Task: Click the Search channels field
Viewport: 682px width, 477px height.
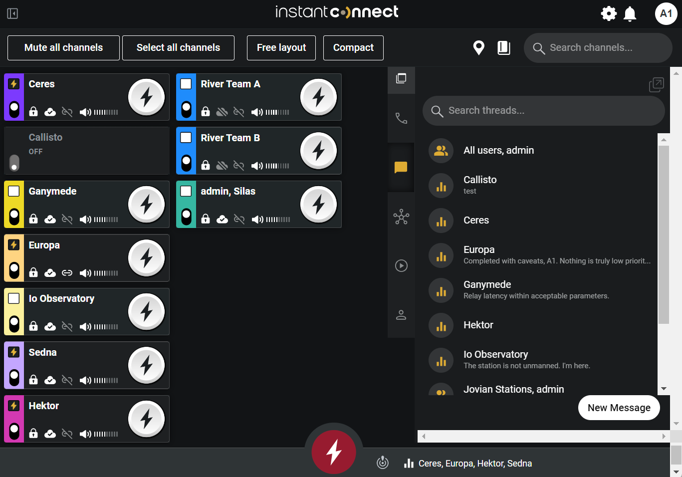Action: (598, 48)
